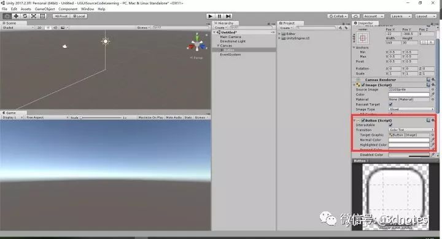Toggle Pivot handle position
The width and height of the screenshot is (442, 239).
(61, 17)
